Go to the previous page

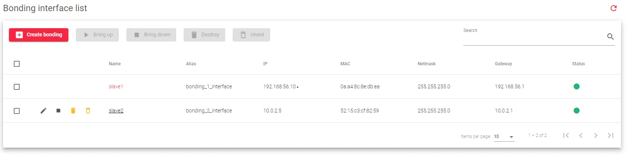[581, 135]
